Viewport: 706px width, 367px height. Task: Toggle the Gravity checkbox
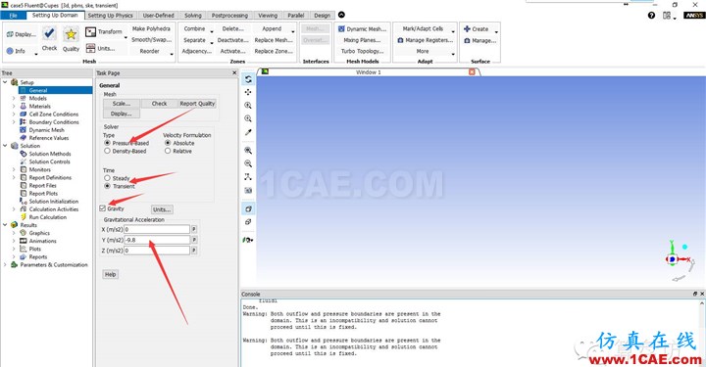click(103, 208)
